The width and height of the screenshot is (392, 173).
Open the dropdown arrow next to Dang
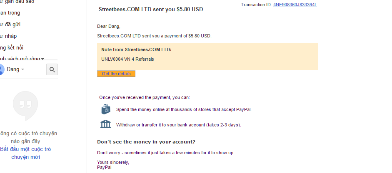[23, 69]
